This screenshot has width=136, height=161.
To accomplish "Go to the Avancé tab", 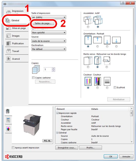I will point(17,59).
